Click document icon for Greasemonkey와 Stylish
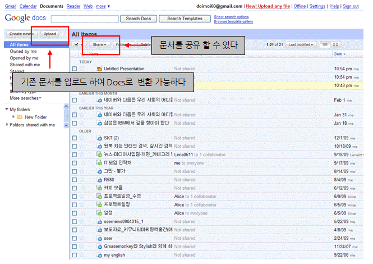373x264 pixels. click(99, 247)
